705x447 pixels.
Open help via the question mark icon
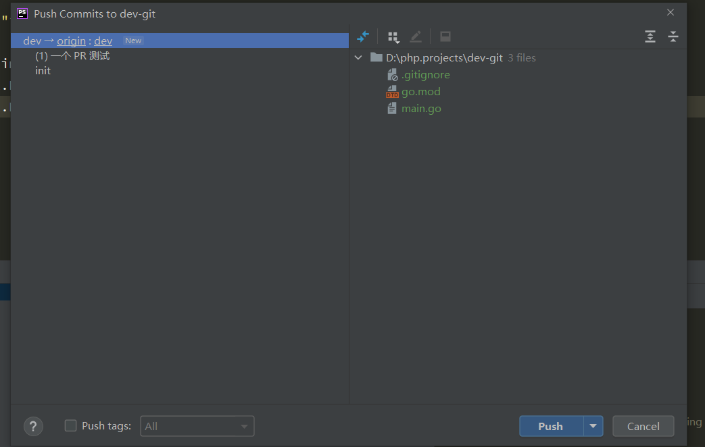pos(33,426)
